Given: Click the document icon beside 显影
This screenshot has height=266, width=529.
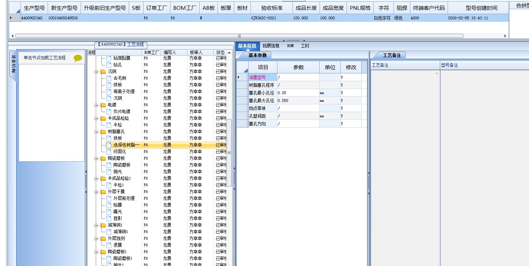Looking at the screenshot, I should tap(109, 219).
